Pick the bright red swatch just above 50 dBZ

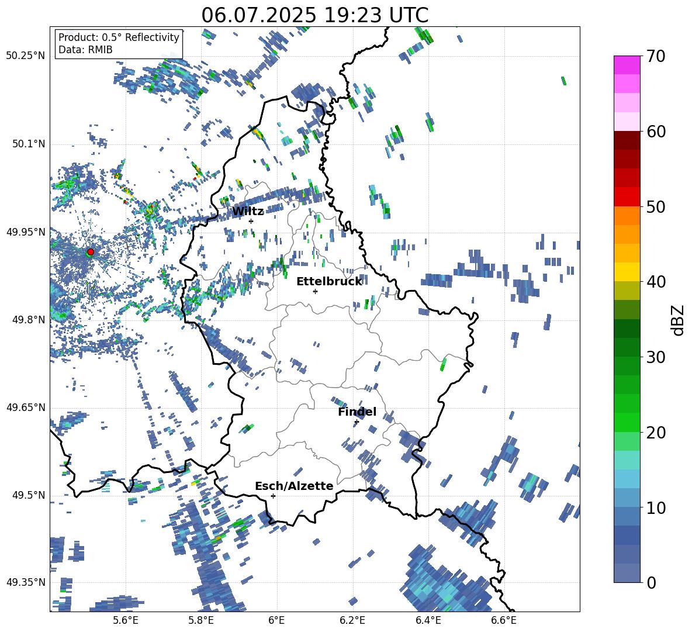point(627,197)
